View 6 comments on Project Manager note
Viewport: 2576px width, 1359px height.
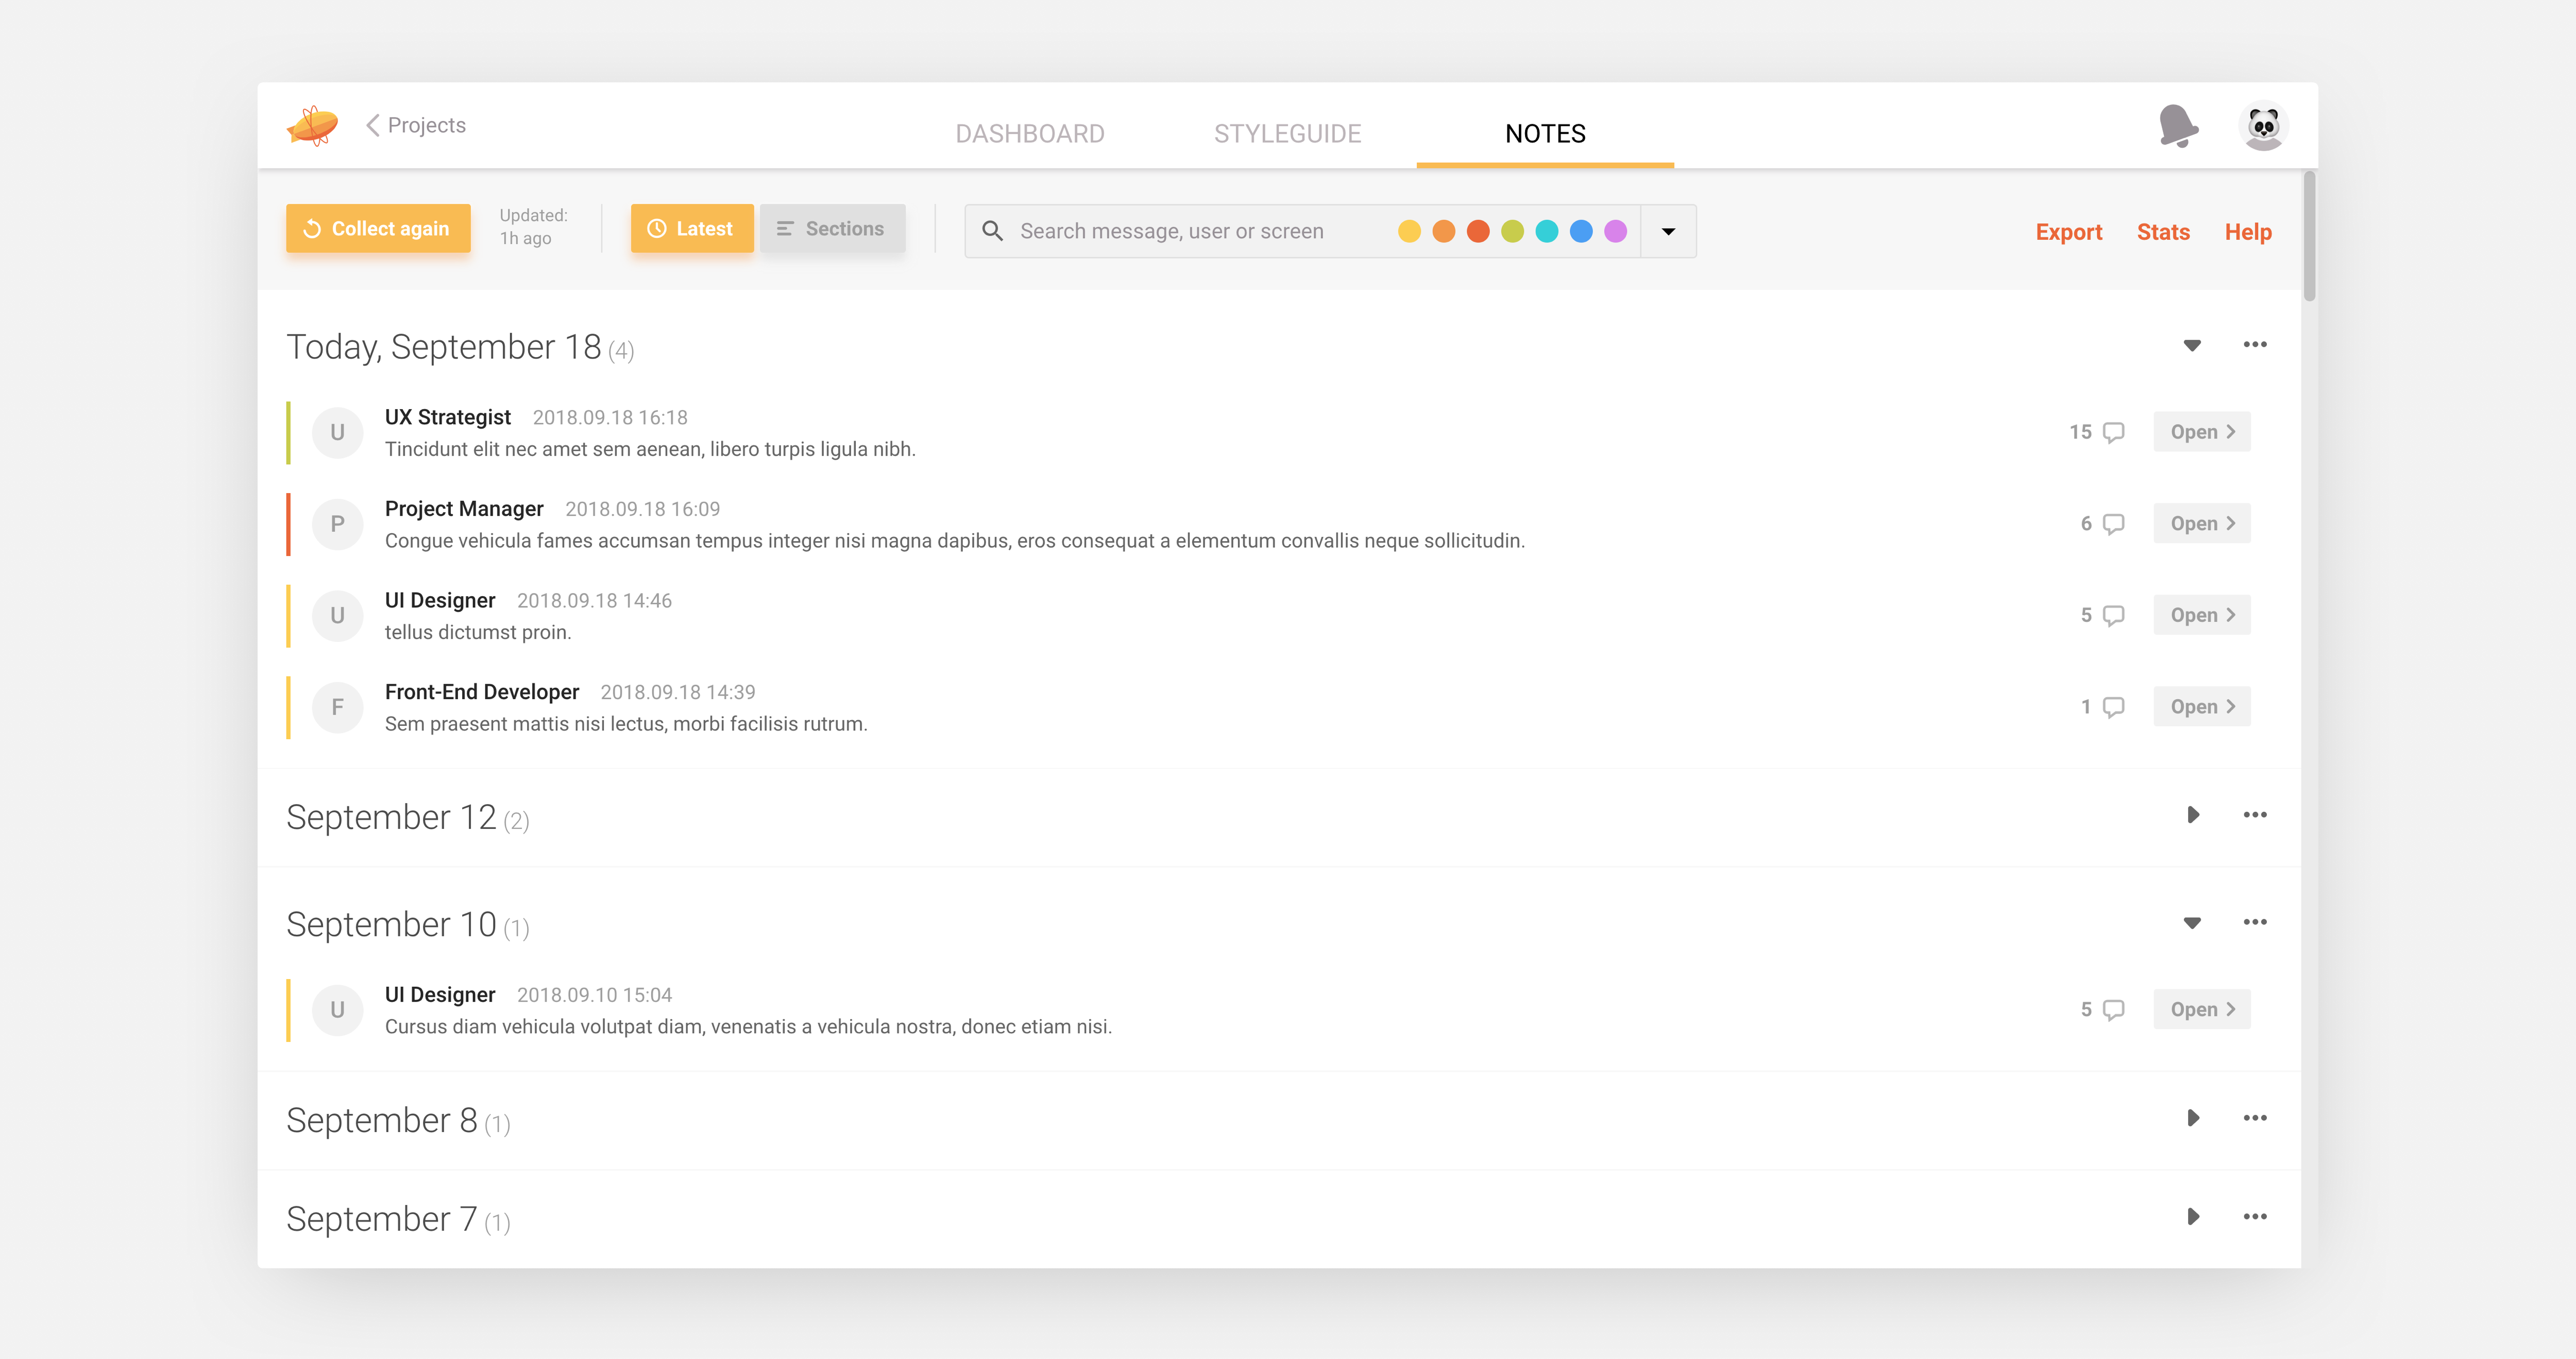[2102, 524]
